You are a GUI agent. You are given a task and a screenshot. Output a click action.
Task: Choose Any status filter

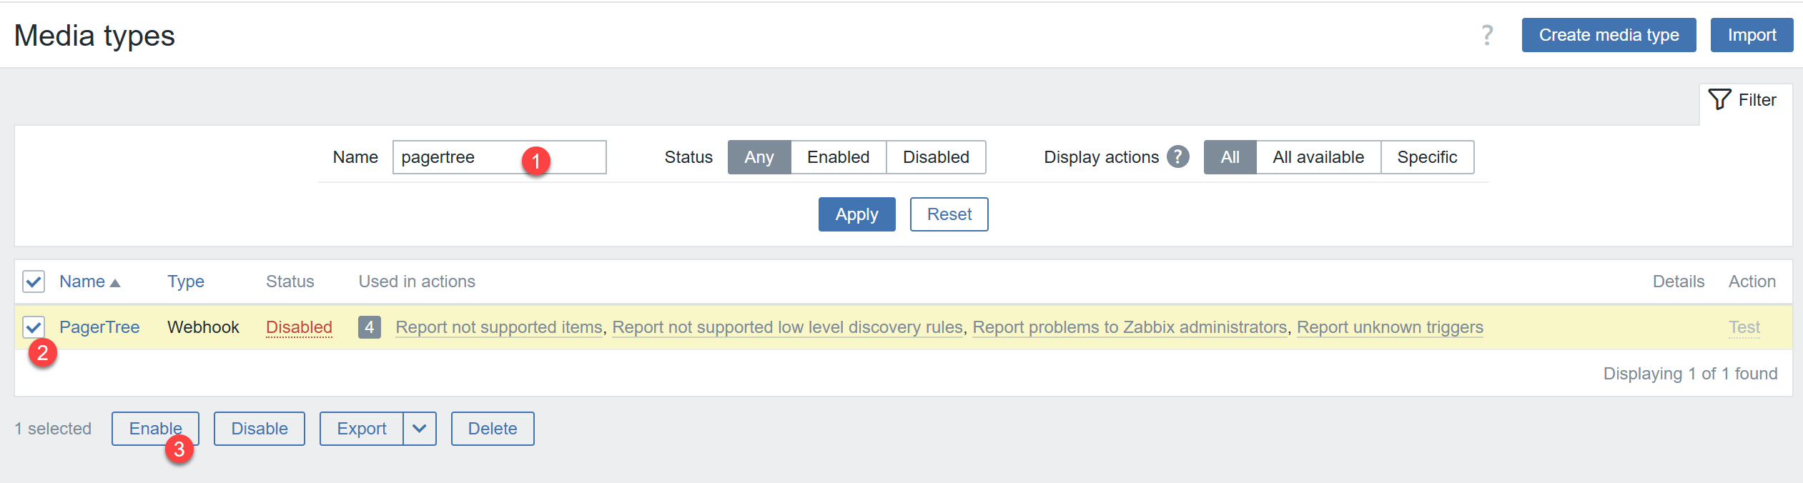tap(759, 157)
